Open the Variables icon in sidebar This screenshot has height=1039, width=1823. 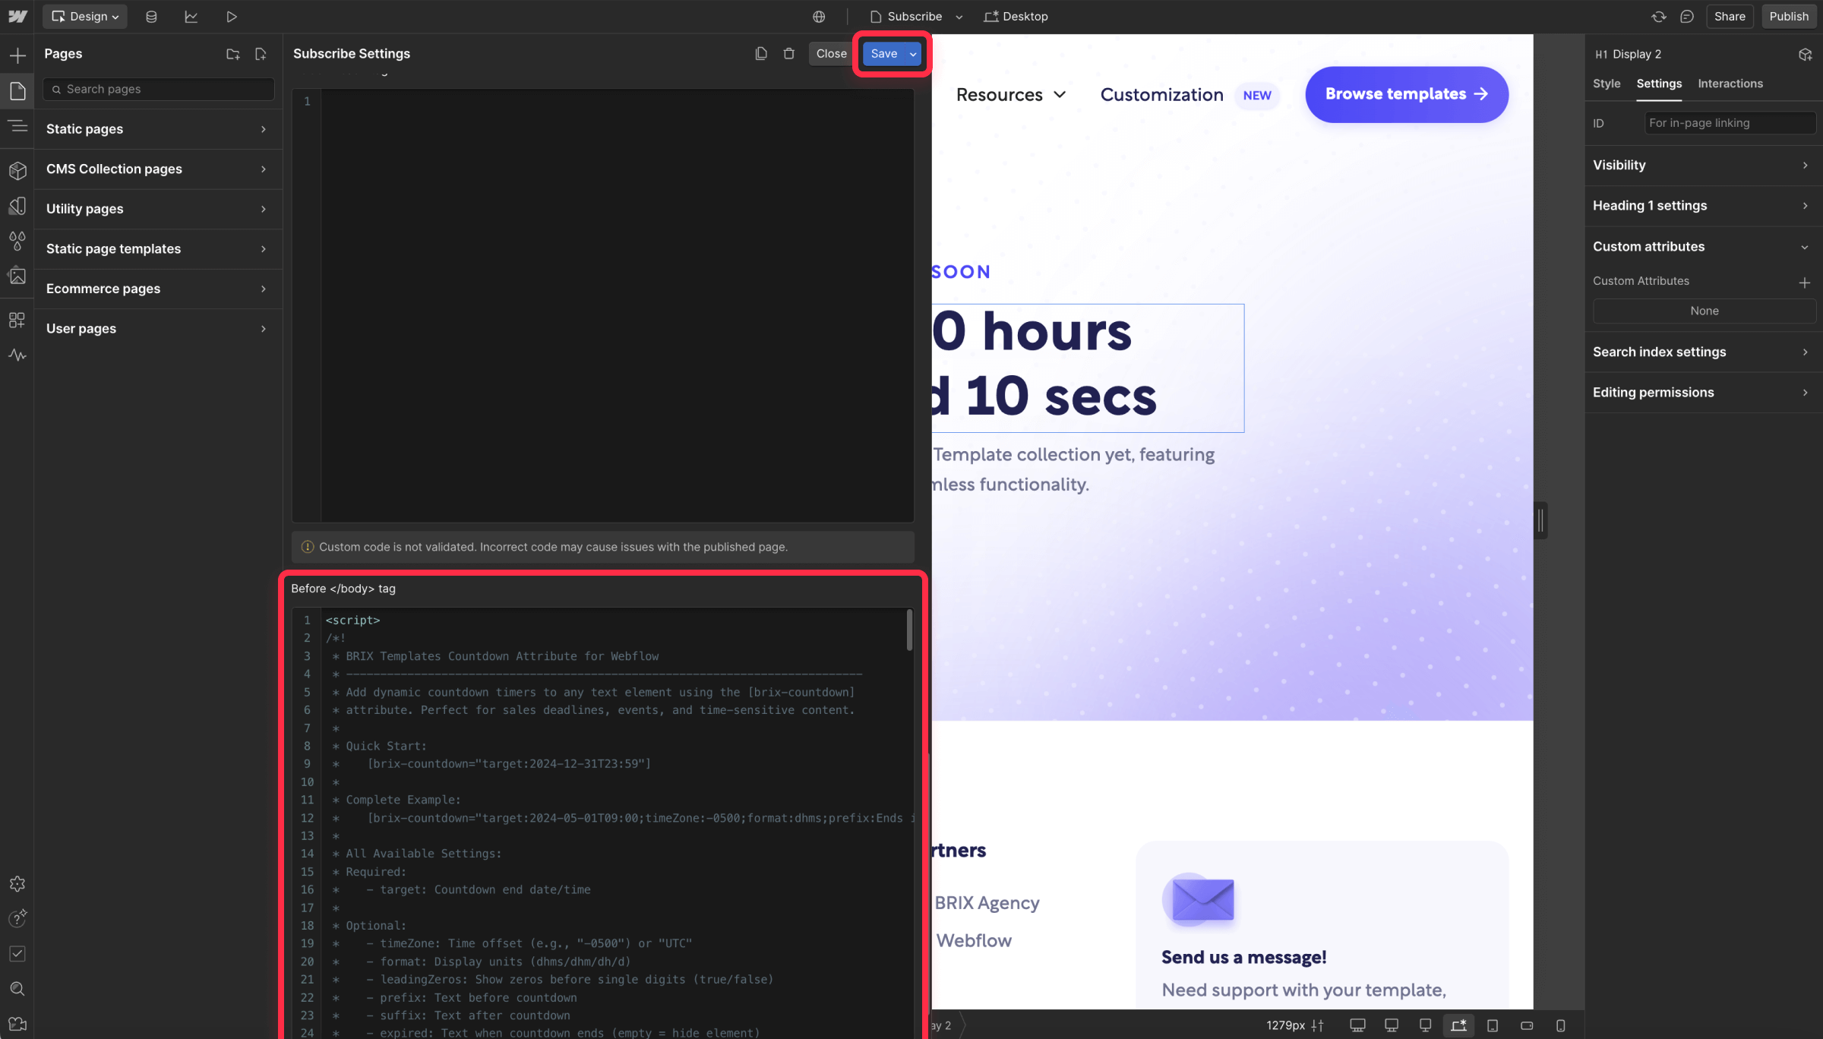17,206
